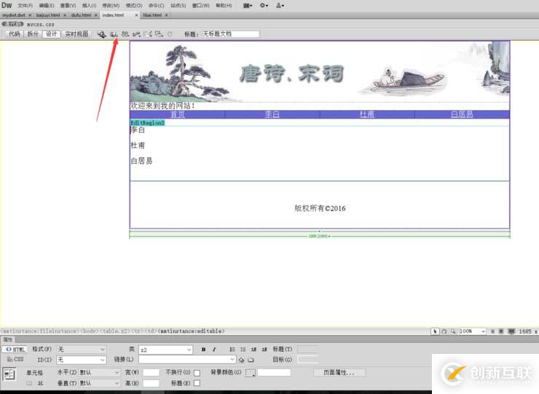Apply bold with the B icon
This screenshot has width=539, height=394.
tap(203, 350)
